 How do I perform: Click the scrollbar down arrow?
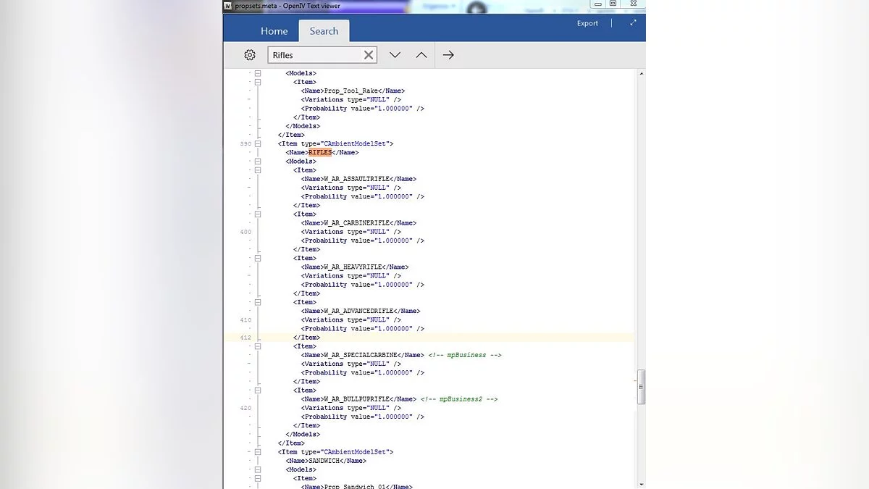642,484
